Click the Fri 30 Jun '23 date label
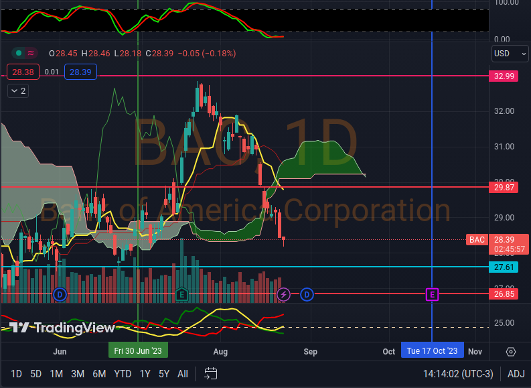 pyautogui.click(x=138, y=350)
